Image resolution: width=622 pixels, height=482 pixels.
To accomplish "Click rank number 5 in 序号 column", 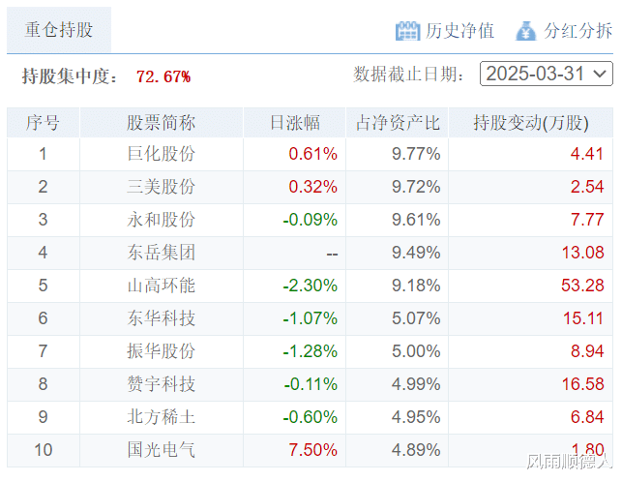I will 43,286.
